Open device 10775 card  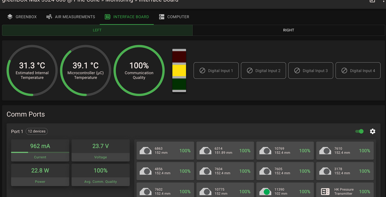(x=225, y=190)
